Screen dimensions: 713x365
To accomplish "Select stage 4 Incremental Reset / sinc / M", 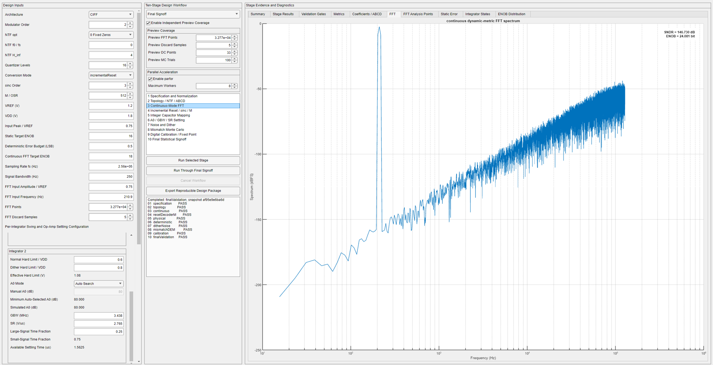I will click(x=193, y=111).
